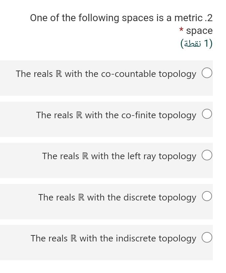The height and width of the screenshot is (273, 226).
Task: Click the word 'space' beside the asterisk
Action: (x=199, y=31)
